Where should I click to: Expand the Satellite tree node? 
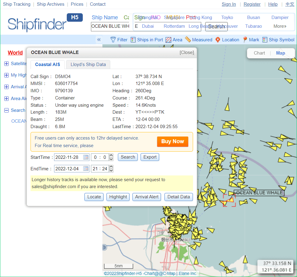(6, 64)
